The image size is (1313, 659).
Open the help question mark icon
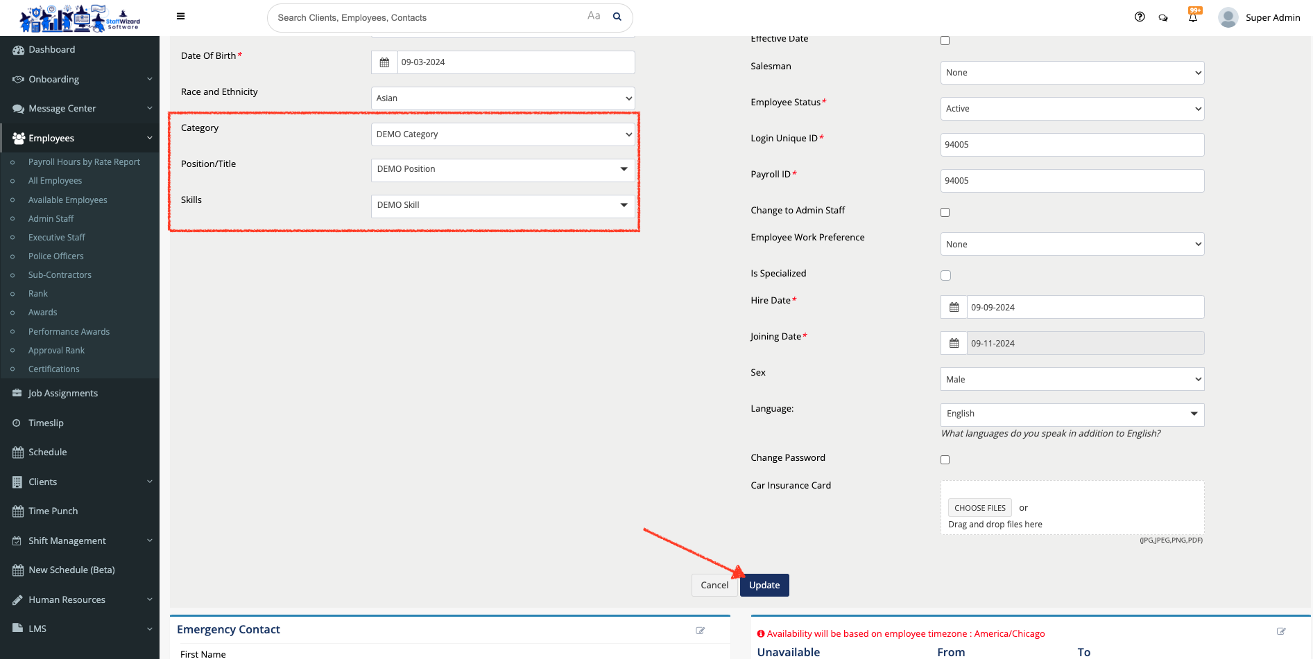pos(1140,17)
